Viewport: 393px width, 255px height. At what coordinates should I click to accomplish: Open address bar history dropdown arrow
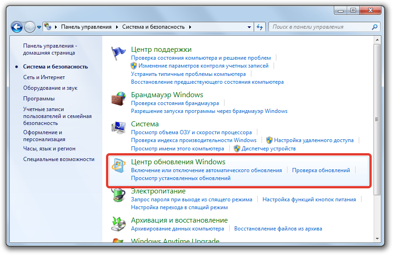coord(249,27)
